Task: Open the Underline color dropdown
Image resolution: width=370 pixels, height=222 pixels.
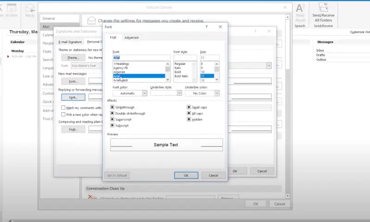Action: [216, 93]
